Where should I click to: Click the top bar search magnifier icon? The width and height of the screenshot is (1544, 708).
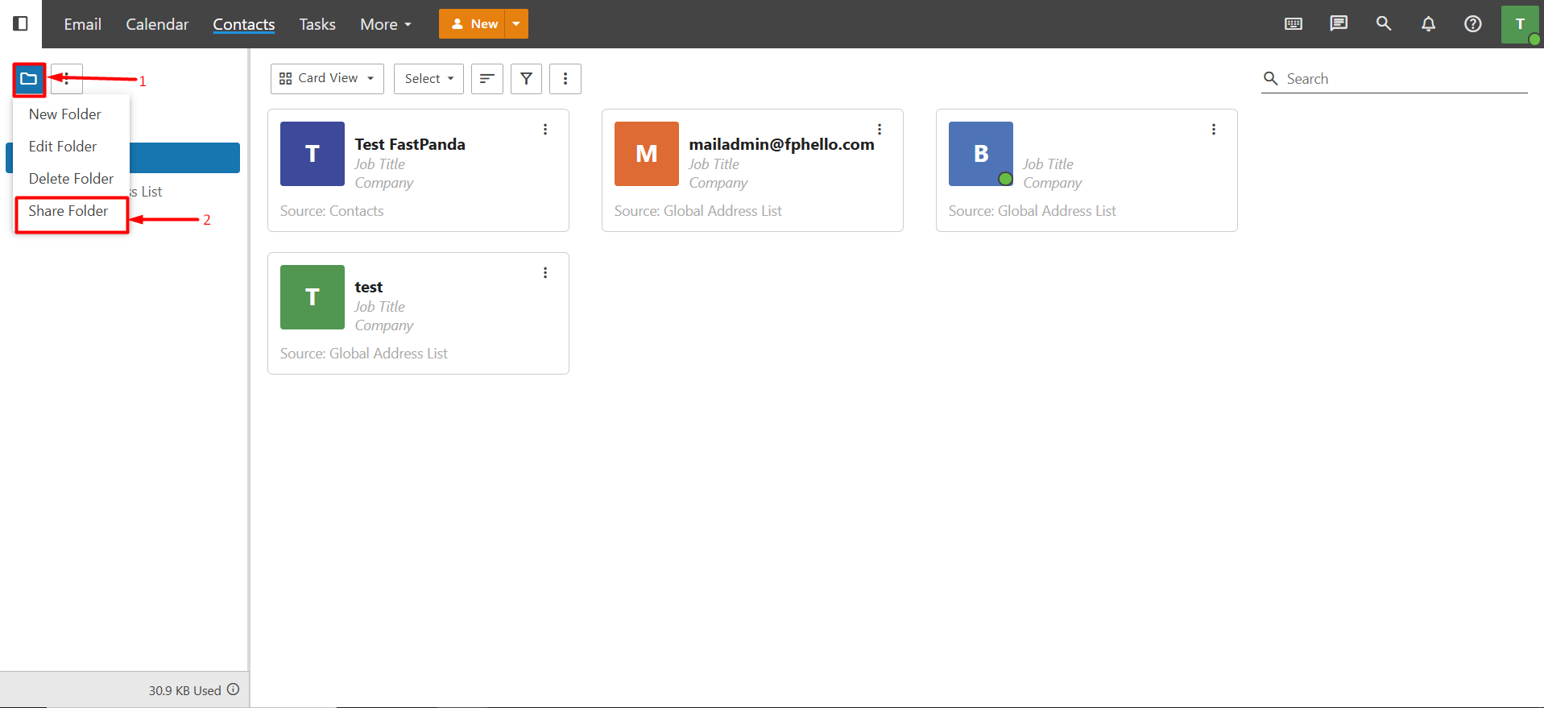click(x=1384, y=24)
